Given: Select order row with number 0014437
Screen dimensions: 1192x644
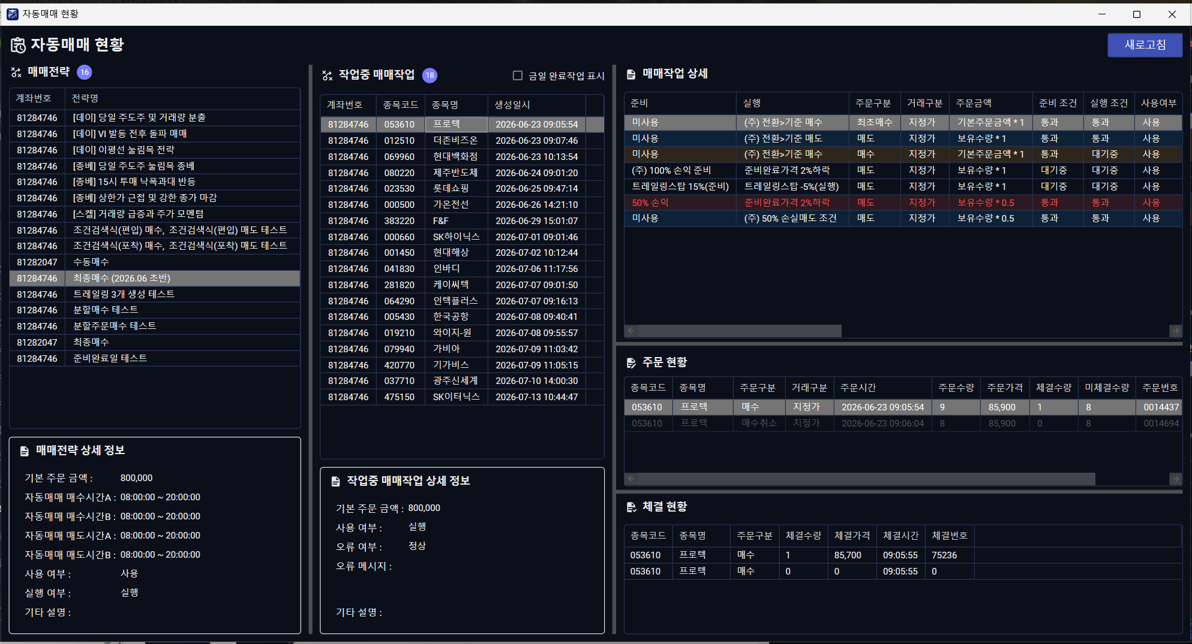Looking at the screenshot, I should point(903,407).
